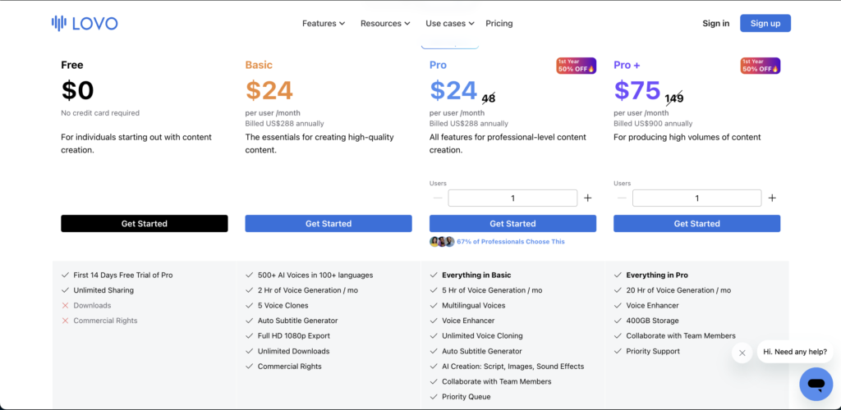The image size is (841, 410).
Task: Decrease Pro plan users with minus icon
Action: point(438,198)
